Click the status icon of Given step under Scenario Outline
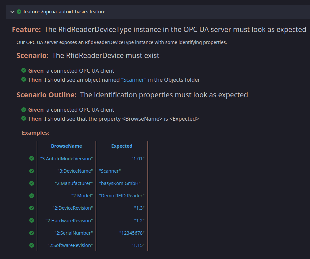The image size is (310, 259). [x=24, y=109]
